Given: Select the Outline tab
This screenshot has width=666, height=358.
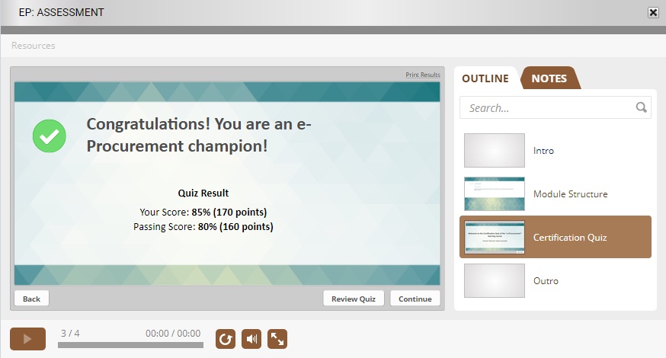Looking at the screenshot, I should click(485, 78).
